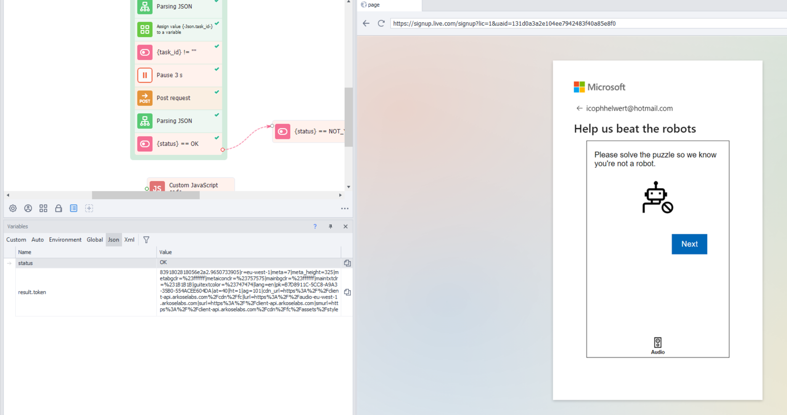Open Variables panel help question mark
This screenshot has width=787, height=415.
315,227
